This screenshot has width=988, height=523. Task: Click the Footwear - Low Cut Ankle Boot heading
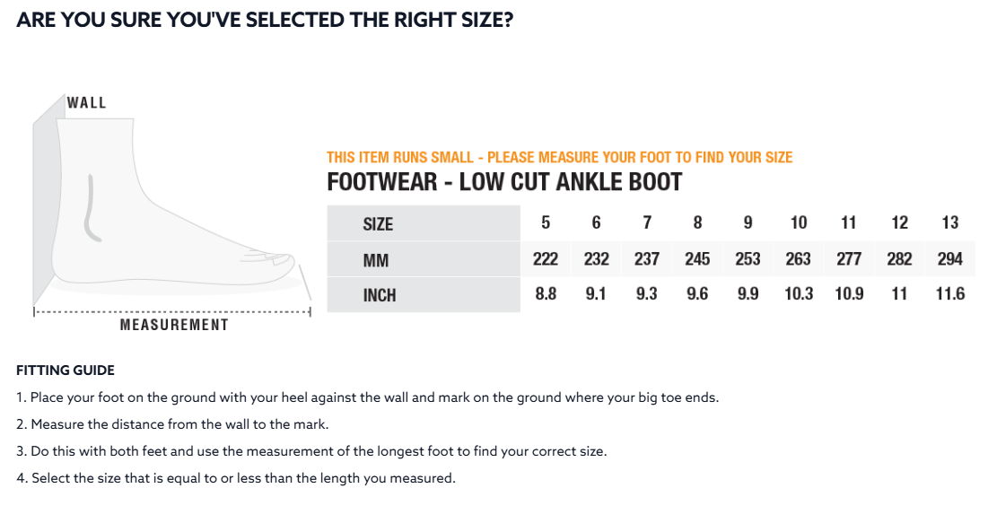point(504,182)
